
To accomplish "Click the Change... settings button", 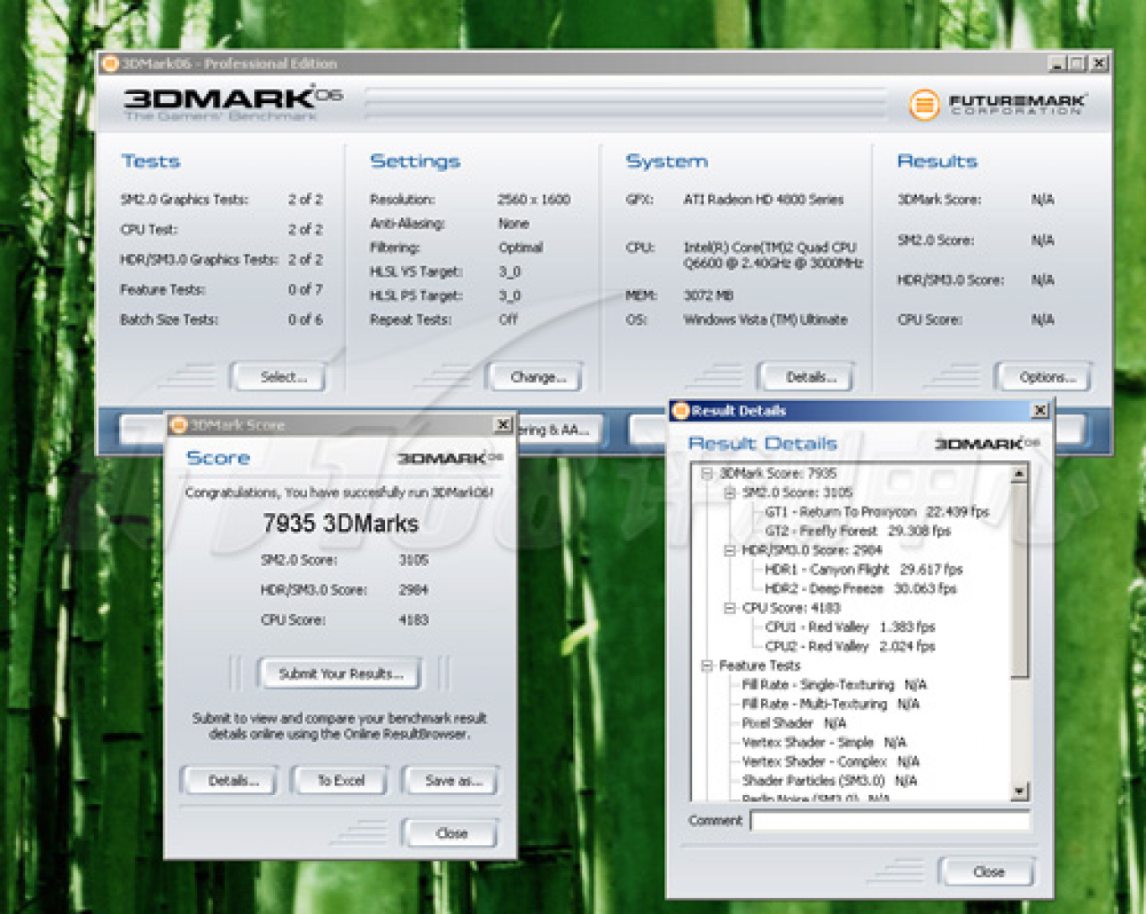I will click(x=535, y=377).
